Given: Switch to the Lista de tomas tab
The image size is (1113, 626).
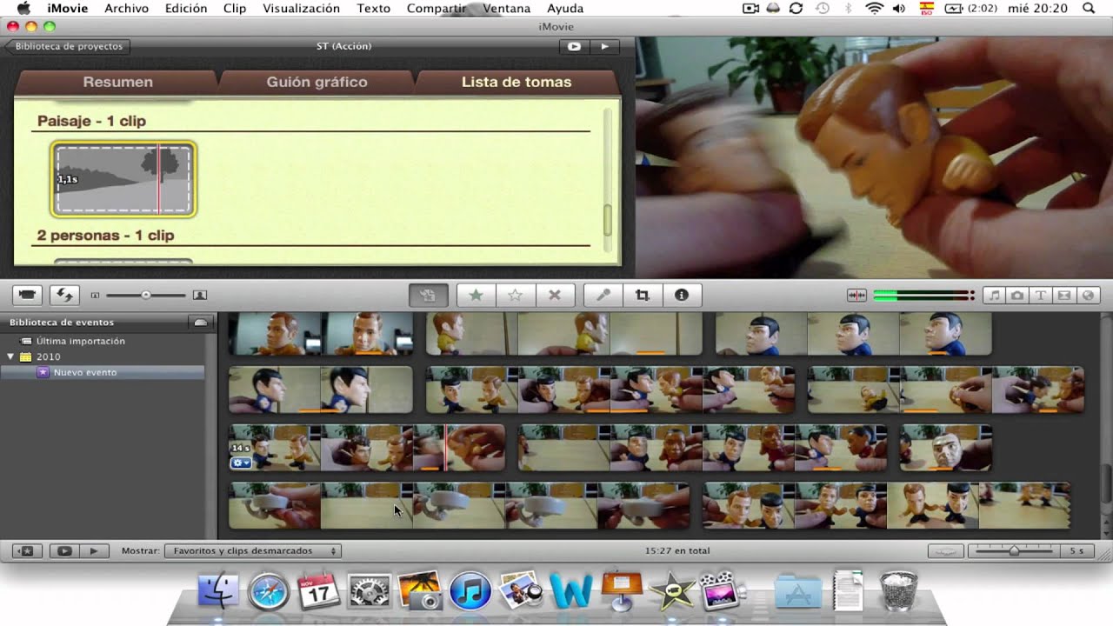Looking at the screenshot, I should [517, 82].
